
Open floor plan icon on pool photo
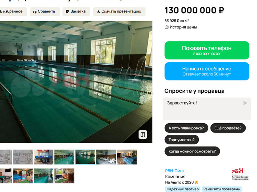tap(143, 135)
